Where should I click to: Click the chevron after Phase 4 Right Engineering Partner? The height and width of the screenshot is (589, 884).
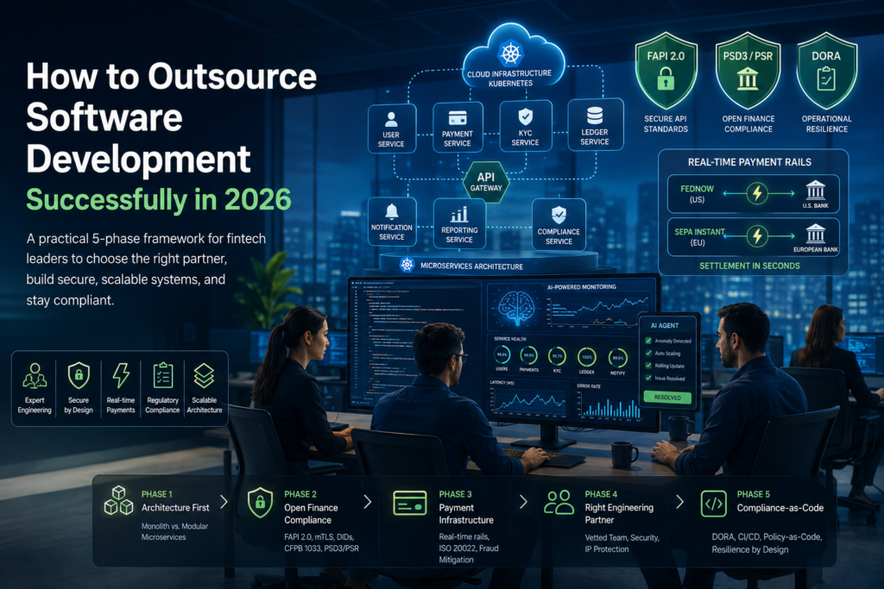(680, 502)
